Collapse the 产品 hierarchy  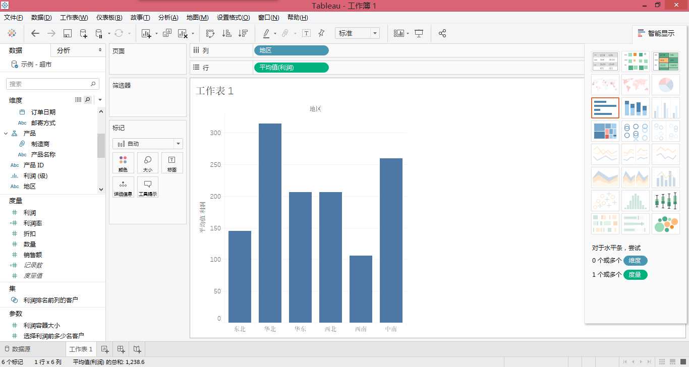point(6,133)
